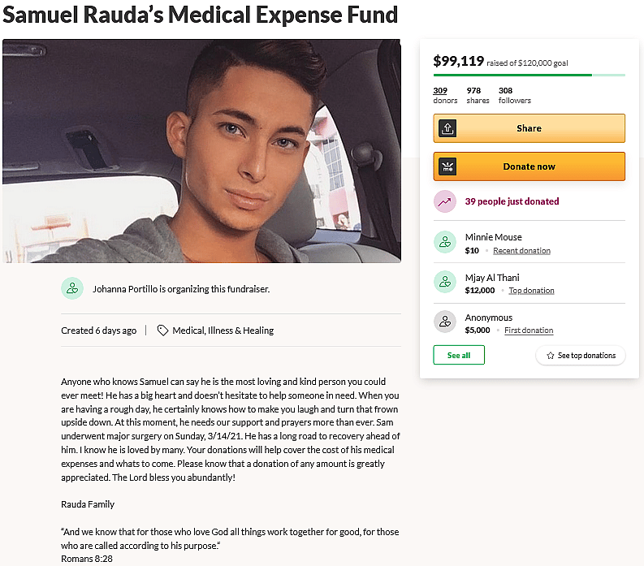Follow the Top donation link

tap(531, 291)
